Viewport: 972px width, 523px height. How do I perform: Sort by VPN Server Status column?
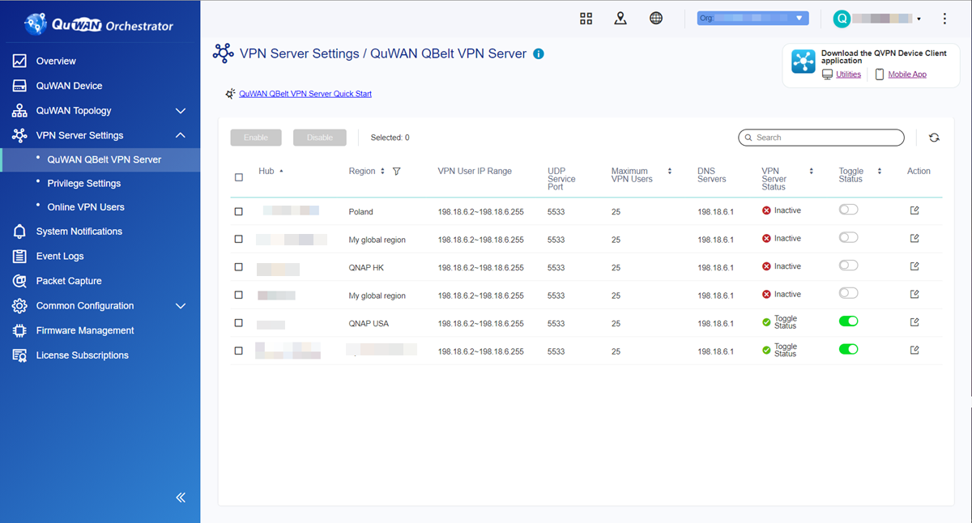811,172
